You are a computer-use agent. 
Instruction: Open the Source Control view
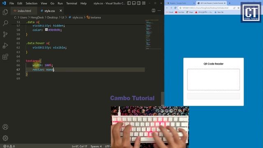point(5,34)
